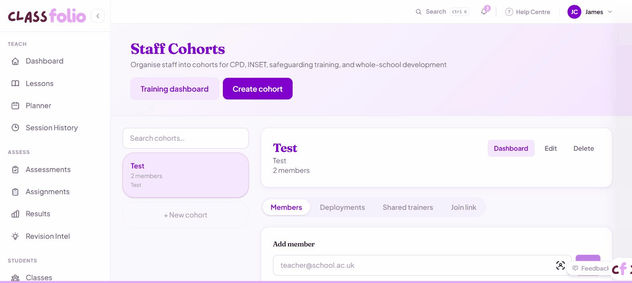Open the Search bar in header
This screenshot has height=283, width=632.
pyautogui.click(x=442, y=12)
